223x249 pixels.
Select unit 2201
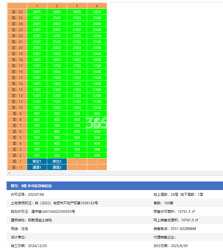pyautogui.click(x=37, y=36)
